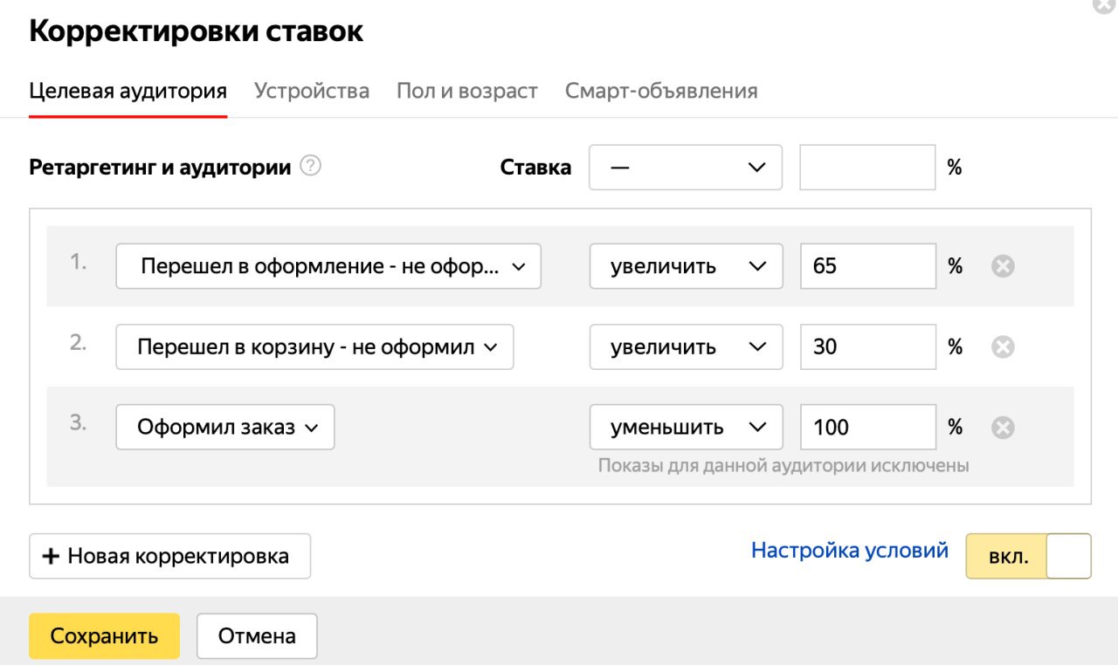Switch to the Устройства tab

[312, 91]
